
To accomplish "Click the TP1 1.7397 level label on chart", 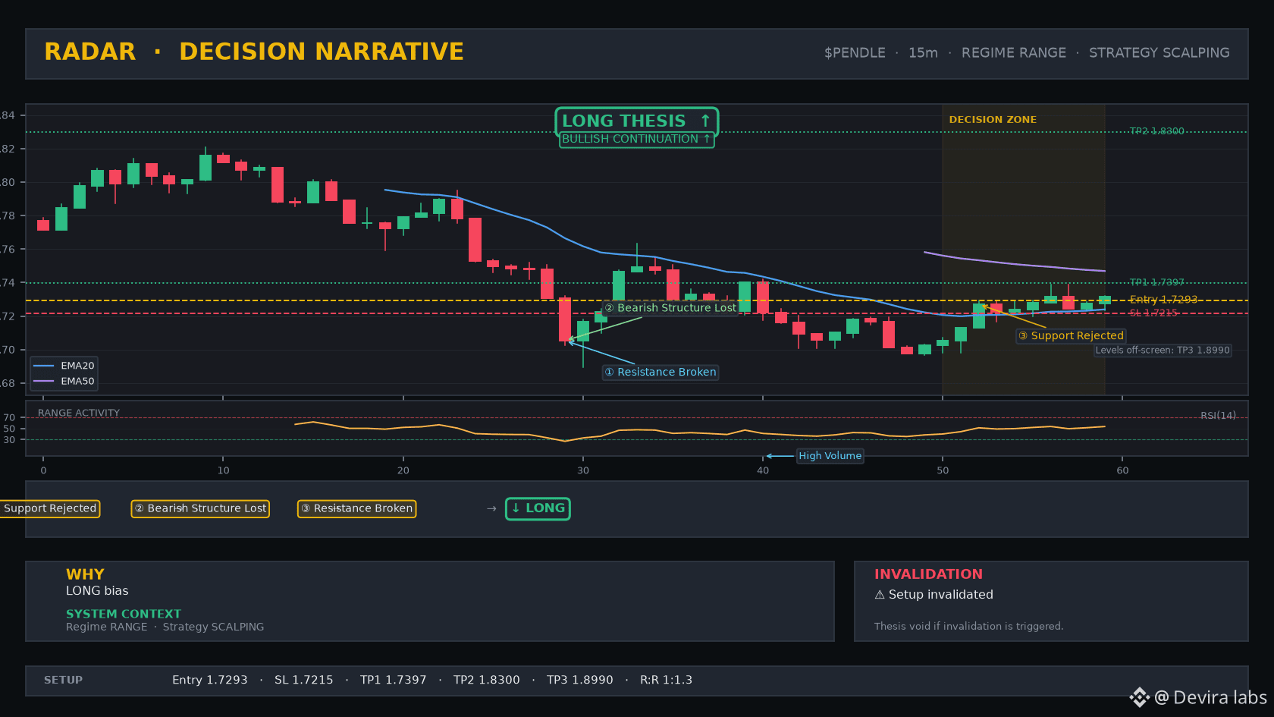I will tap(1156, 282).
